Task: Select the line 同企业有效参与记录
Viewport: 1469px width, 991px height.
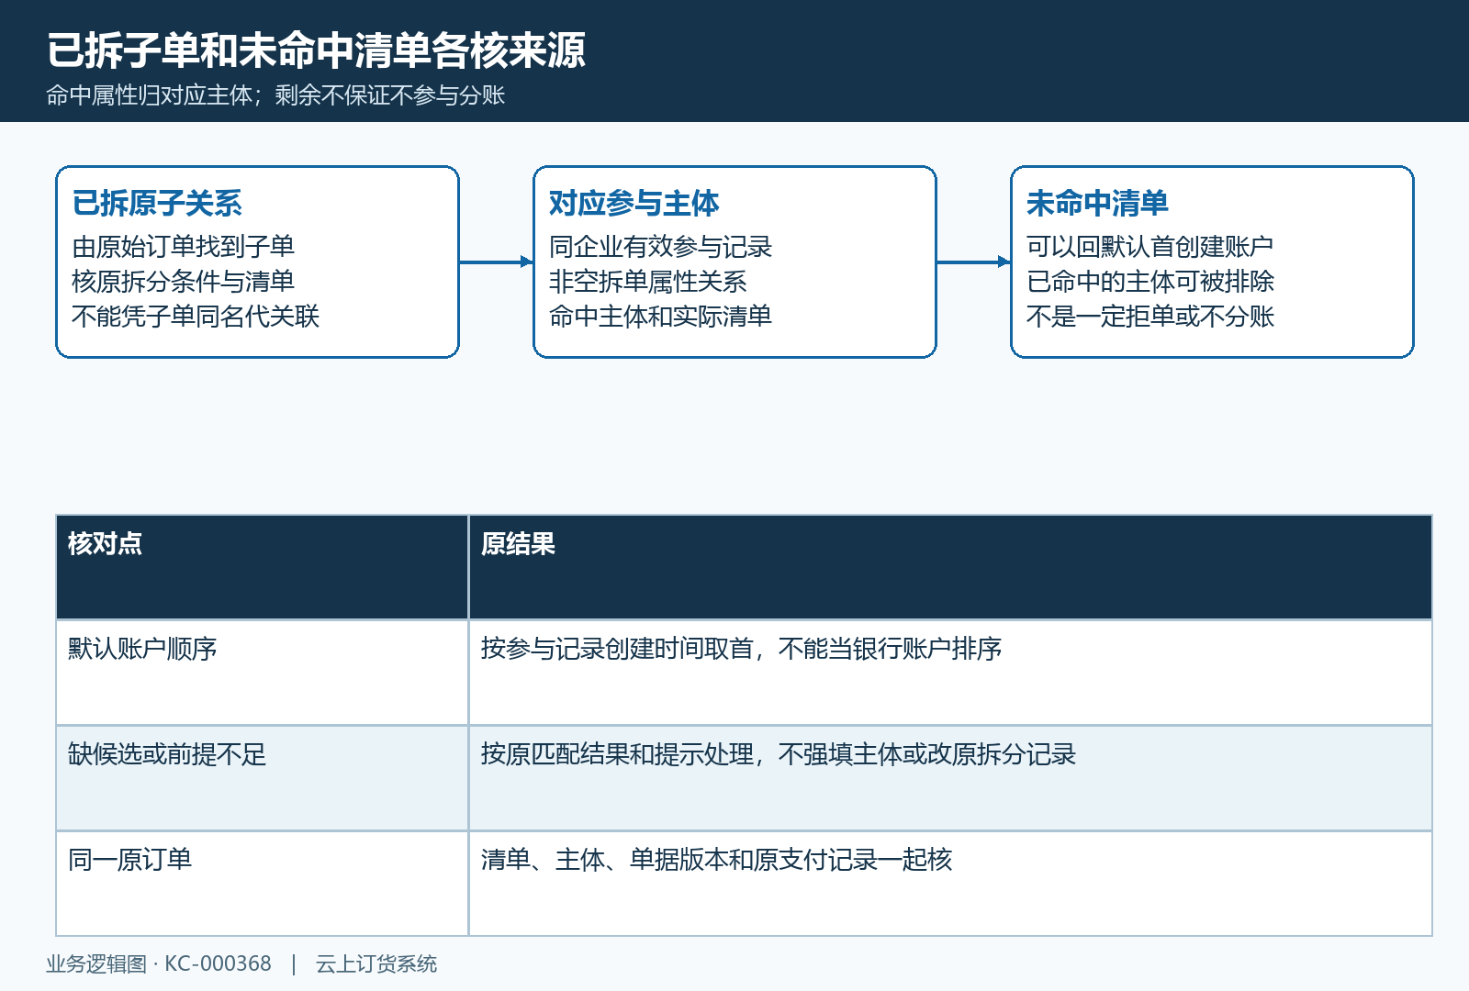Action: (x=660, y=246)
